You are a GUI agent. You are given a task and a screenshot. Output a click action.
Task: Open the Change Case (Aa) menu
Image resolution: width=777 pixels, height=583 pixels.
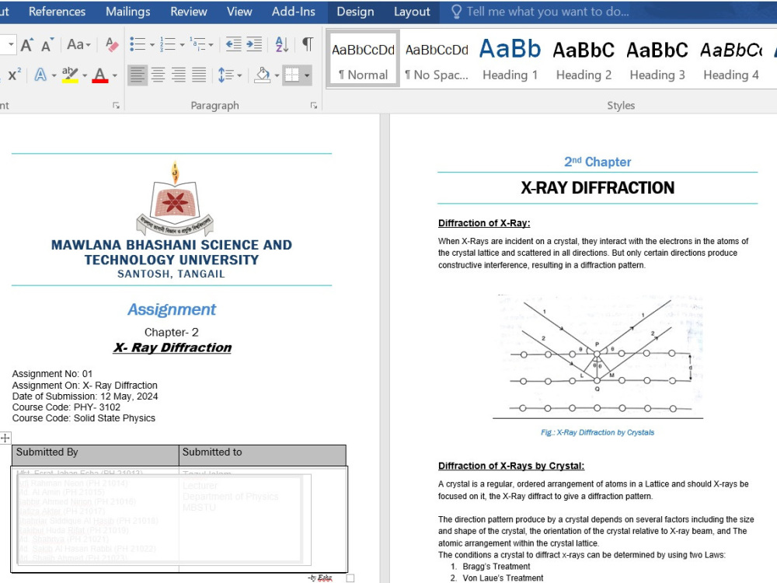[x=78, y=44]
